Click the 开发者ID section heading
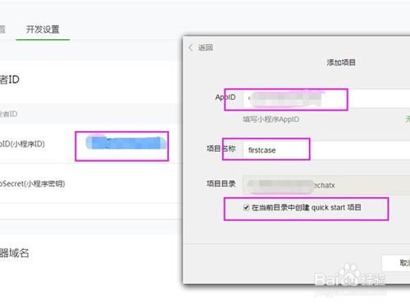This screenshot has height=307, width=410. (x=10, y=79)
